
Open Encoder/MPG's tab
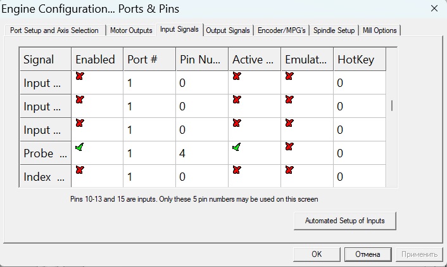282,30
